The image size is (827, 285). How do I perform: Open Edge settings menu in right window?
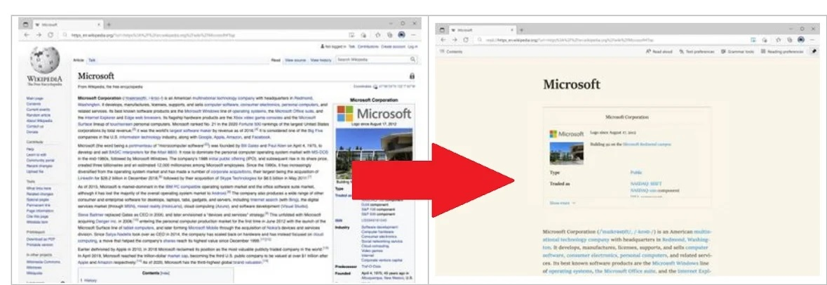click(x=813, y=39)
